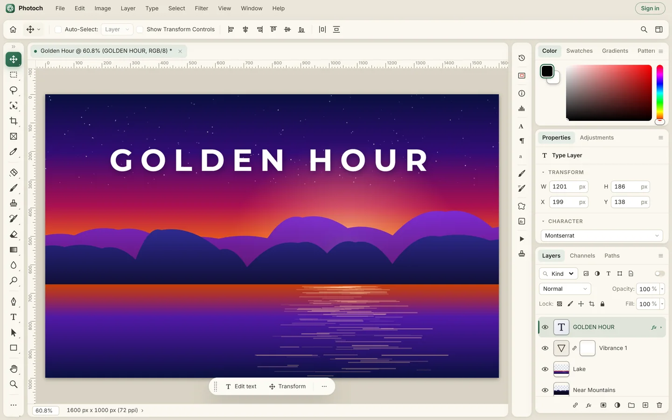
Task: Go to the Home screen icon
Action: click(x=13, y=29)
